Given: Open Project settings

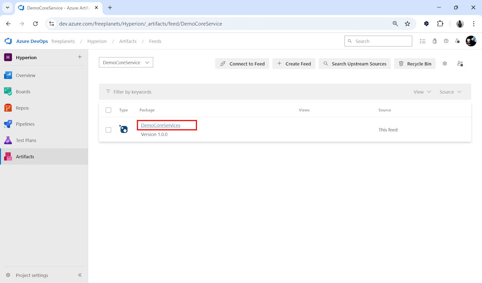Looking at the screenshot, I should point(32,275).
